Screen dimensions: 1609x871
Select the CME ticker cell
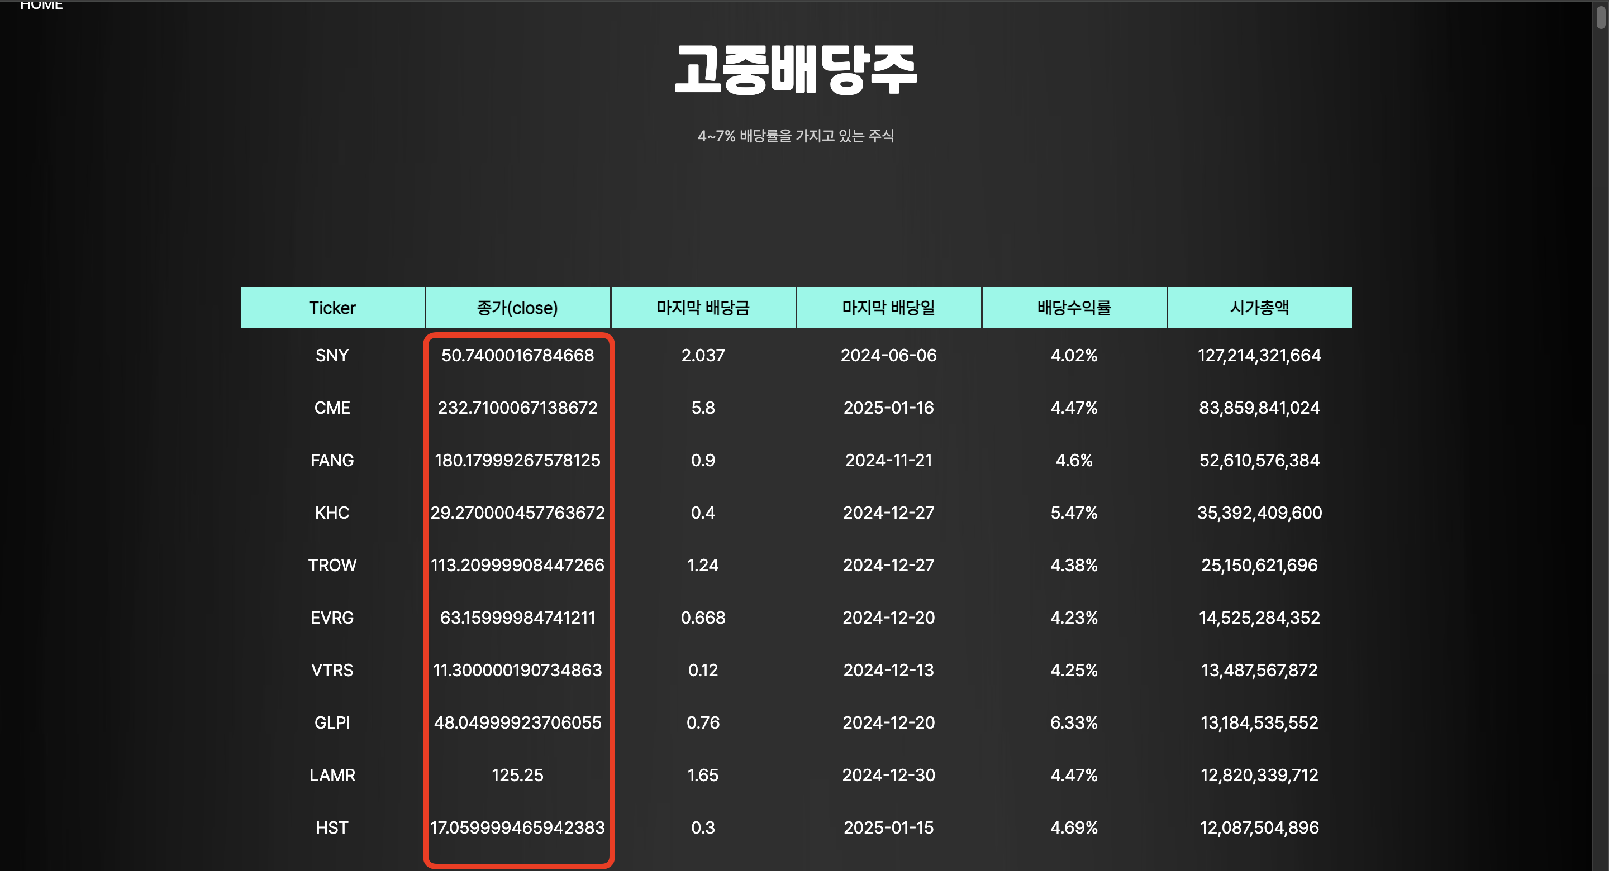332,408
